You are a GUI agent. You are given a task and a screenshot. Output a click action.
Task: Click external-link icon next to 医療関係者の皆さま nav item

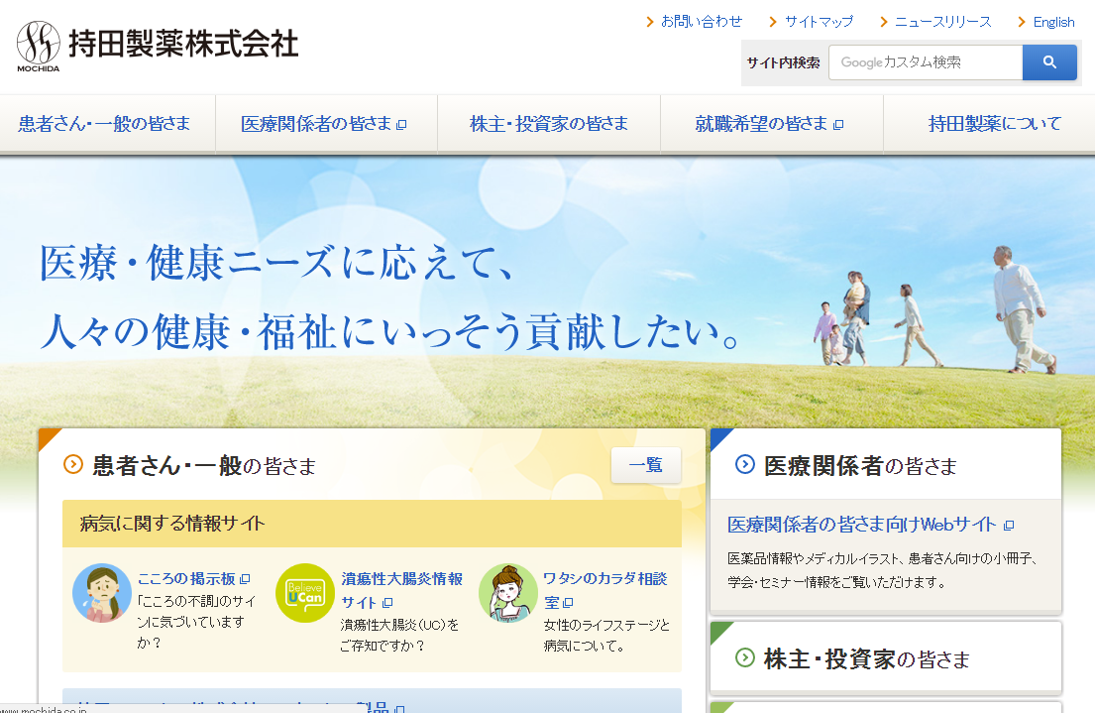coord(401,124)
